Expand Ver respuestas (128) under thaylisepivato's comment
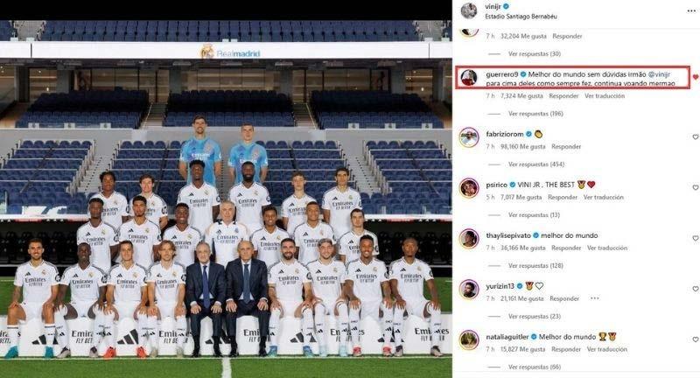The width and height of the screenshot is (700, 378). point(535,265)
